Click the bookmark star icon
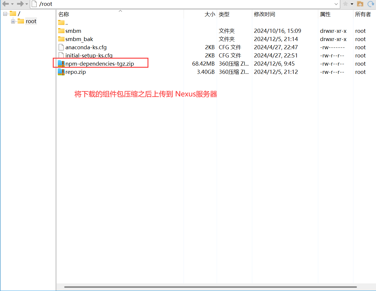376x291 pixels. tap(345, 4)
